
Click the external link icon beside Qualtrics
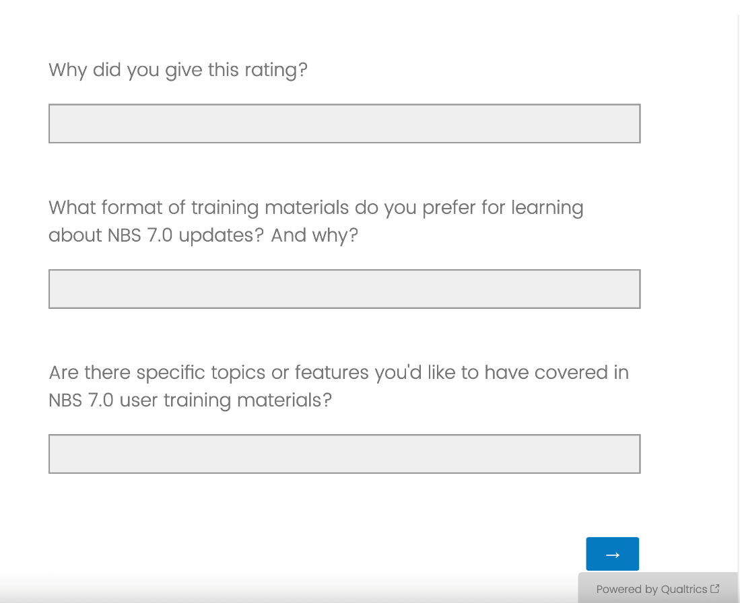pos(715,589)
